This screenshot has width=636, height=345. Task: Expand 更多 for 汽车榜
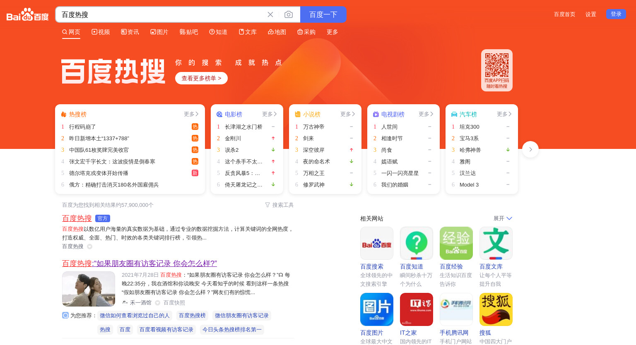click(504, 114)
